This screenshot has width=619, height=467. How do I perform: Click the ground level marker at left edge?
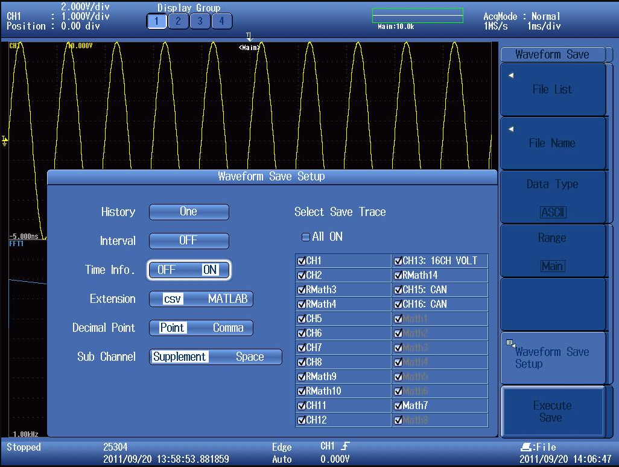coord(5,141)
